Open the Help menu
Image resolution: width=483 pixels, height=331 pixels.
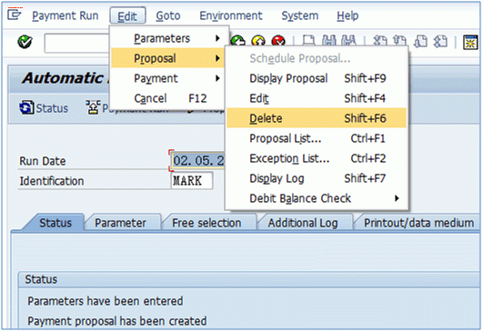tap(347, 15)
